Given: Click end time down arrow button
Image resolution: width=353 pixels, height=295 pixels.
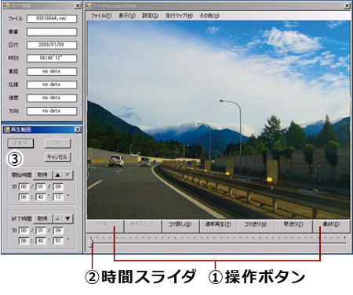Looking at the screenshot, I should (x=67, y=218).
